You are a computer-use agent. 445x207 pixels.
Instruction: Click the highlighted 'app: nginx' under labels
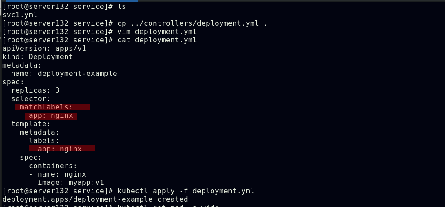click(59, 149)
